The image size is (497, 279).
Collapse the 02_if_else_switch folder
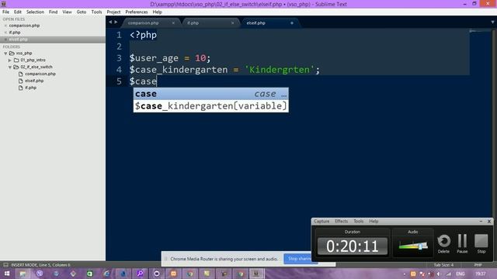pos(10,67)
